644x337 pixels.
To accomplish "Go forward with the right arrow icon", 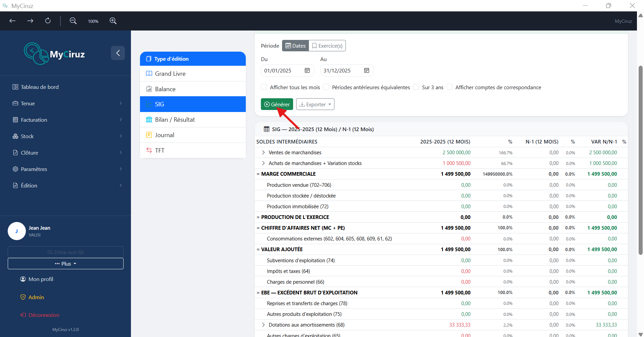I will point(30,21).
